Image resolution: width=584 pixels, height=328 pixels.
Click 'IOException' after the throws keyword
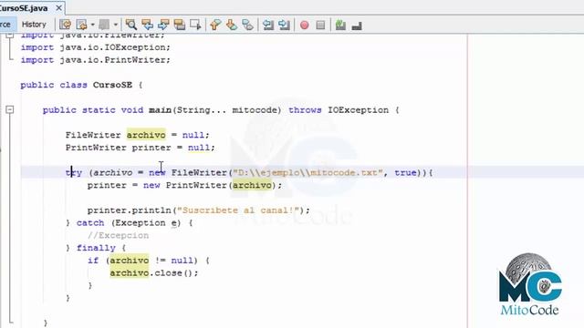359,110
